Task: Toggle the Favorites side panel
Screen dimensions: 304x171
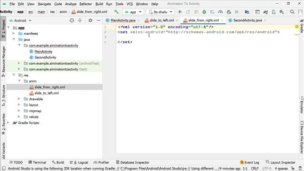Action: pyautogui.click(x=3, y=124)
